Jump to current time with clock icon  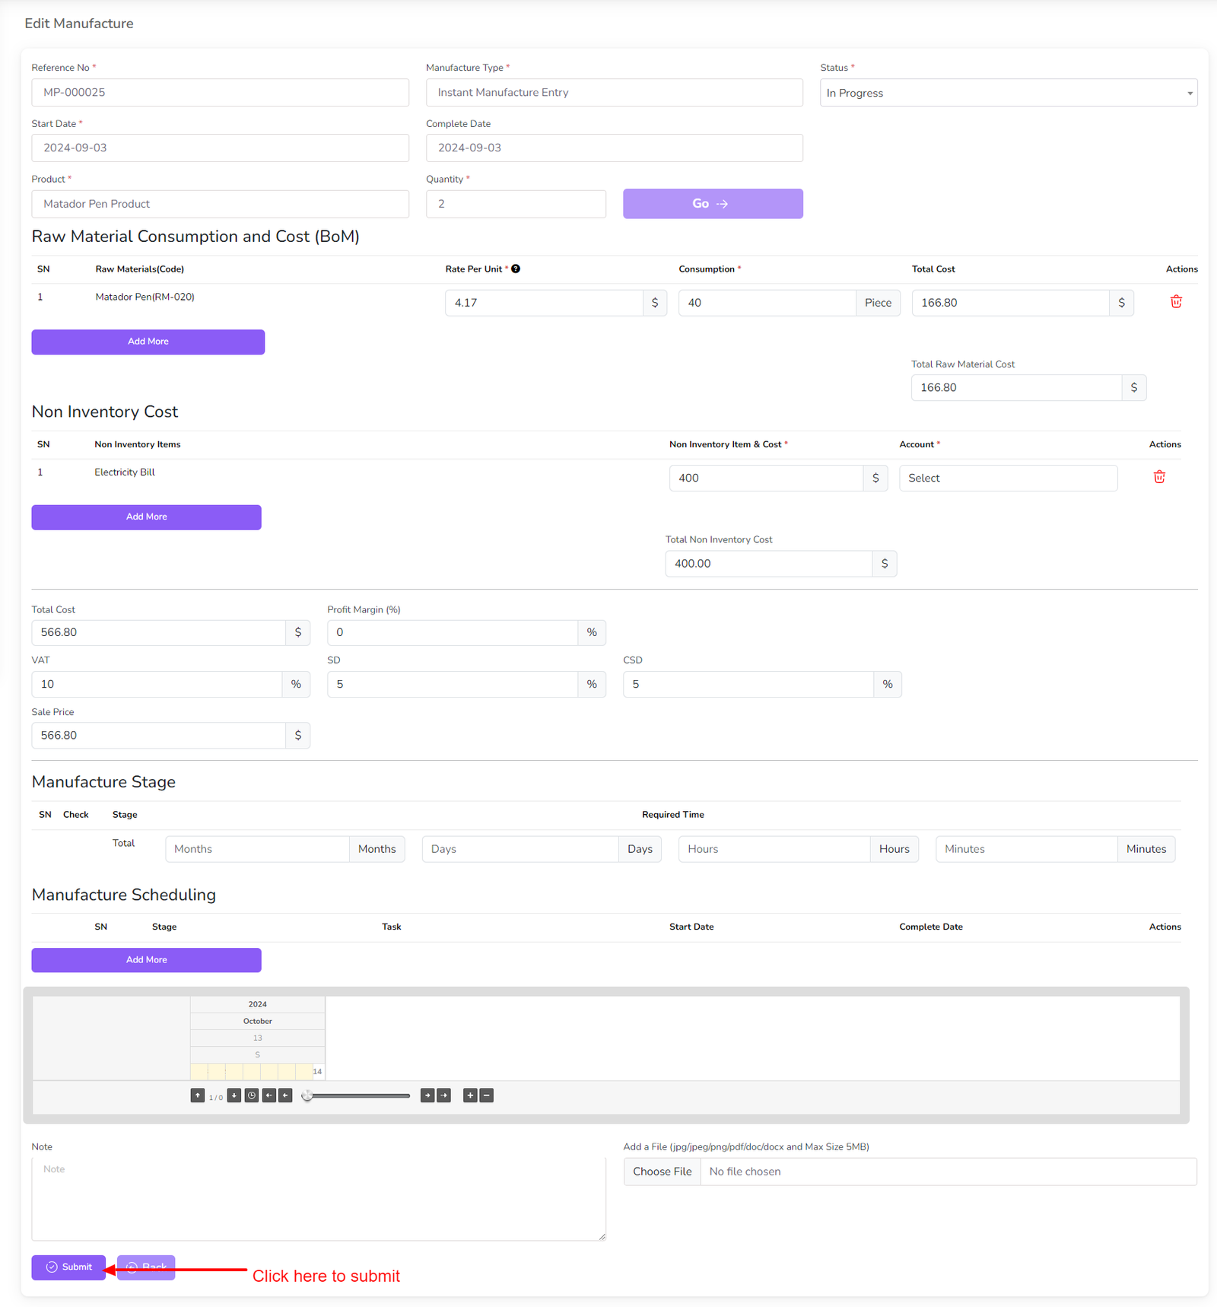[252, 1096]
